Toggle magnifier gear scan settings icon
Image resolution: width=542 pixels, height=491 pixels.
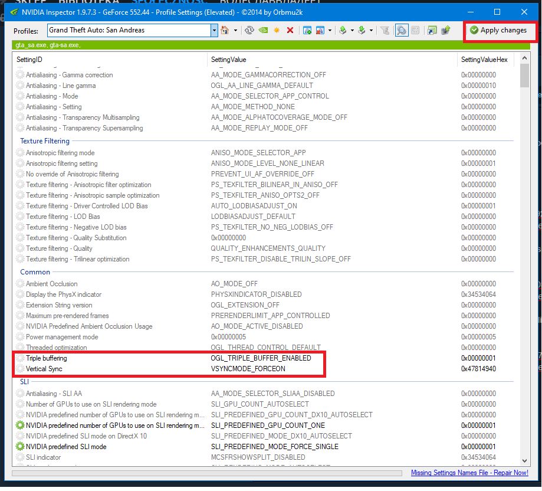pyautogui.click(x=401, y=31)
